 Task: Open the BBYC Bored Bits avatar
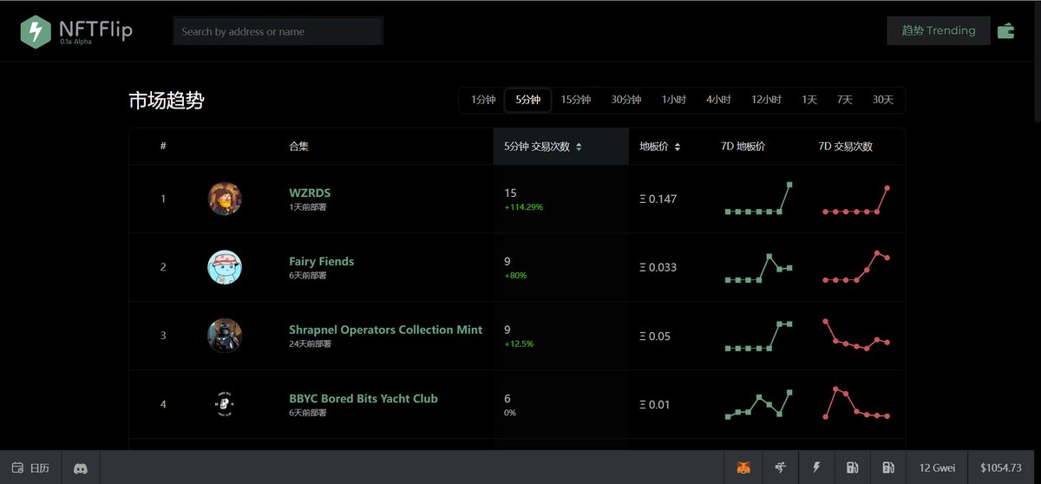coord(225,404)
